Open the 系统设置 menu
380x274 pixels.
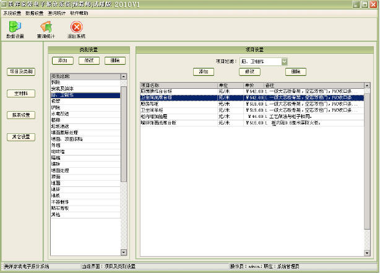tap(12, 12)
